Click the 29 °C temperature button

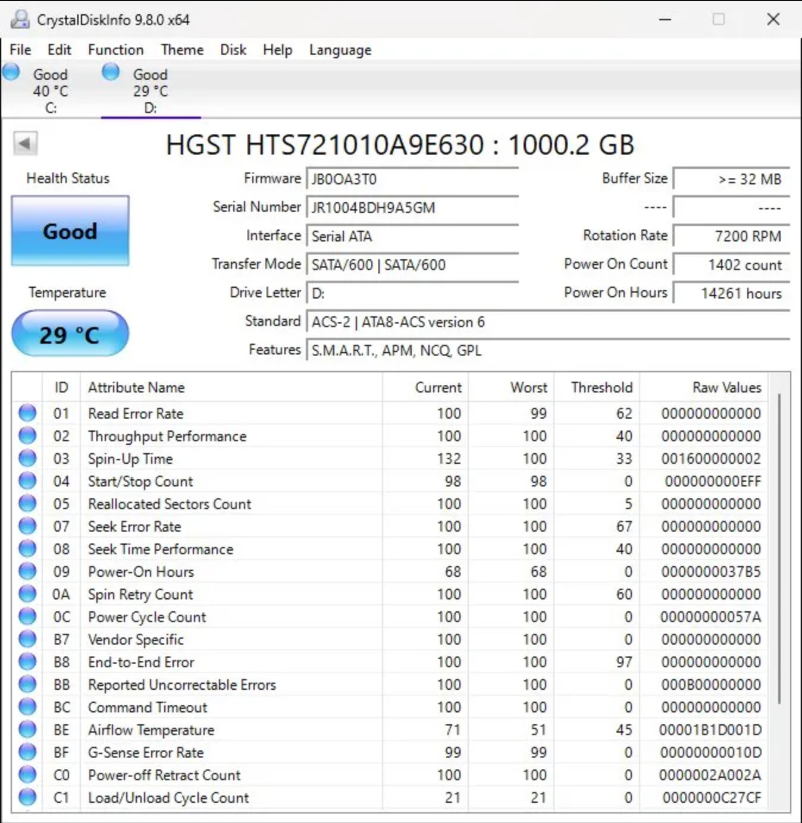click(x=70, y=334)
